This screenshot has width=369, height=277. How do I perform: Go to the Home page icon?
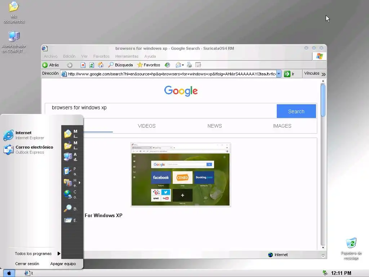point(101,65)
